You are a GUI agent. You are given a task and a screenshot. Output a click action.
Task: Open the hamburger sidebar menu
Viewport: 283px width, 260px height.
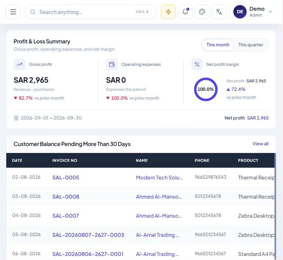(x=13, y=12)
